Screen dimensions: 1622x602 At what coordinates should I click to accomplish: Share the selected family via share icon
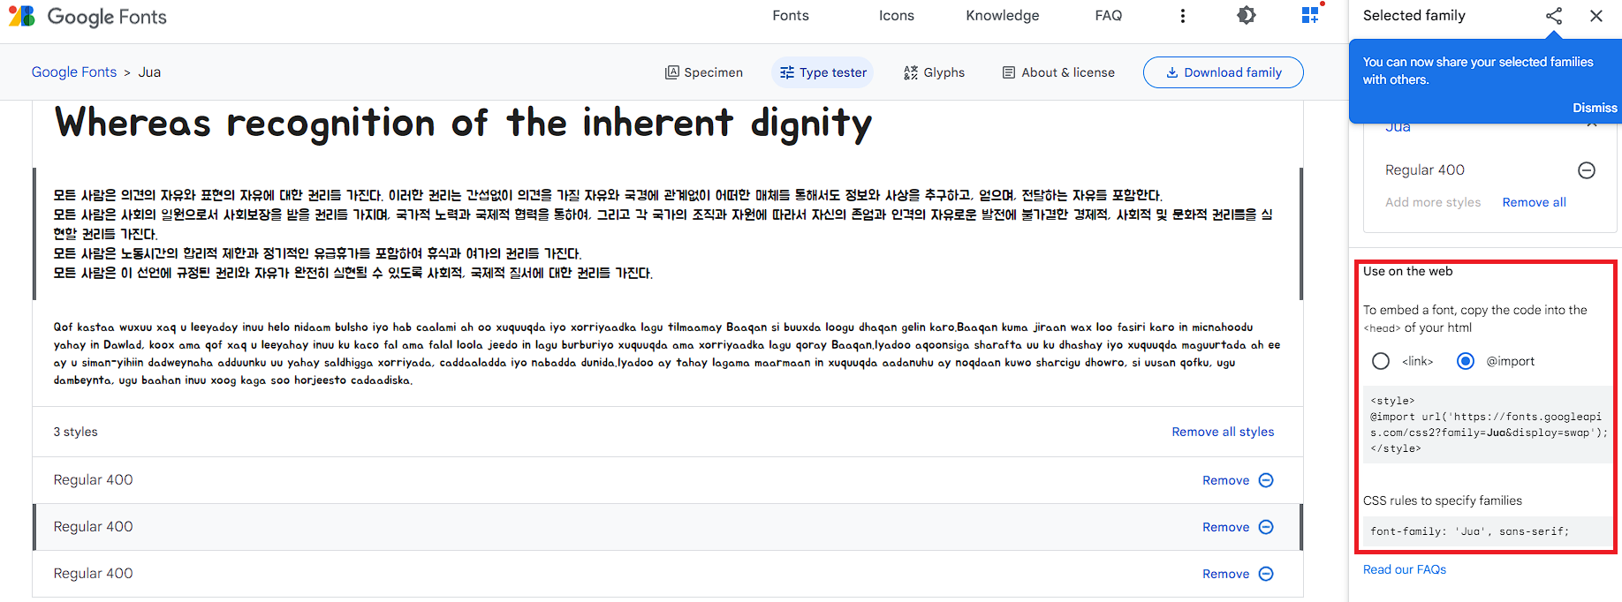pyautogui.click(x=1554, y=16)
